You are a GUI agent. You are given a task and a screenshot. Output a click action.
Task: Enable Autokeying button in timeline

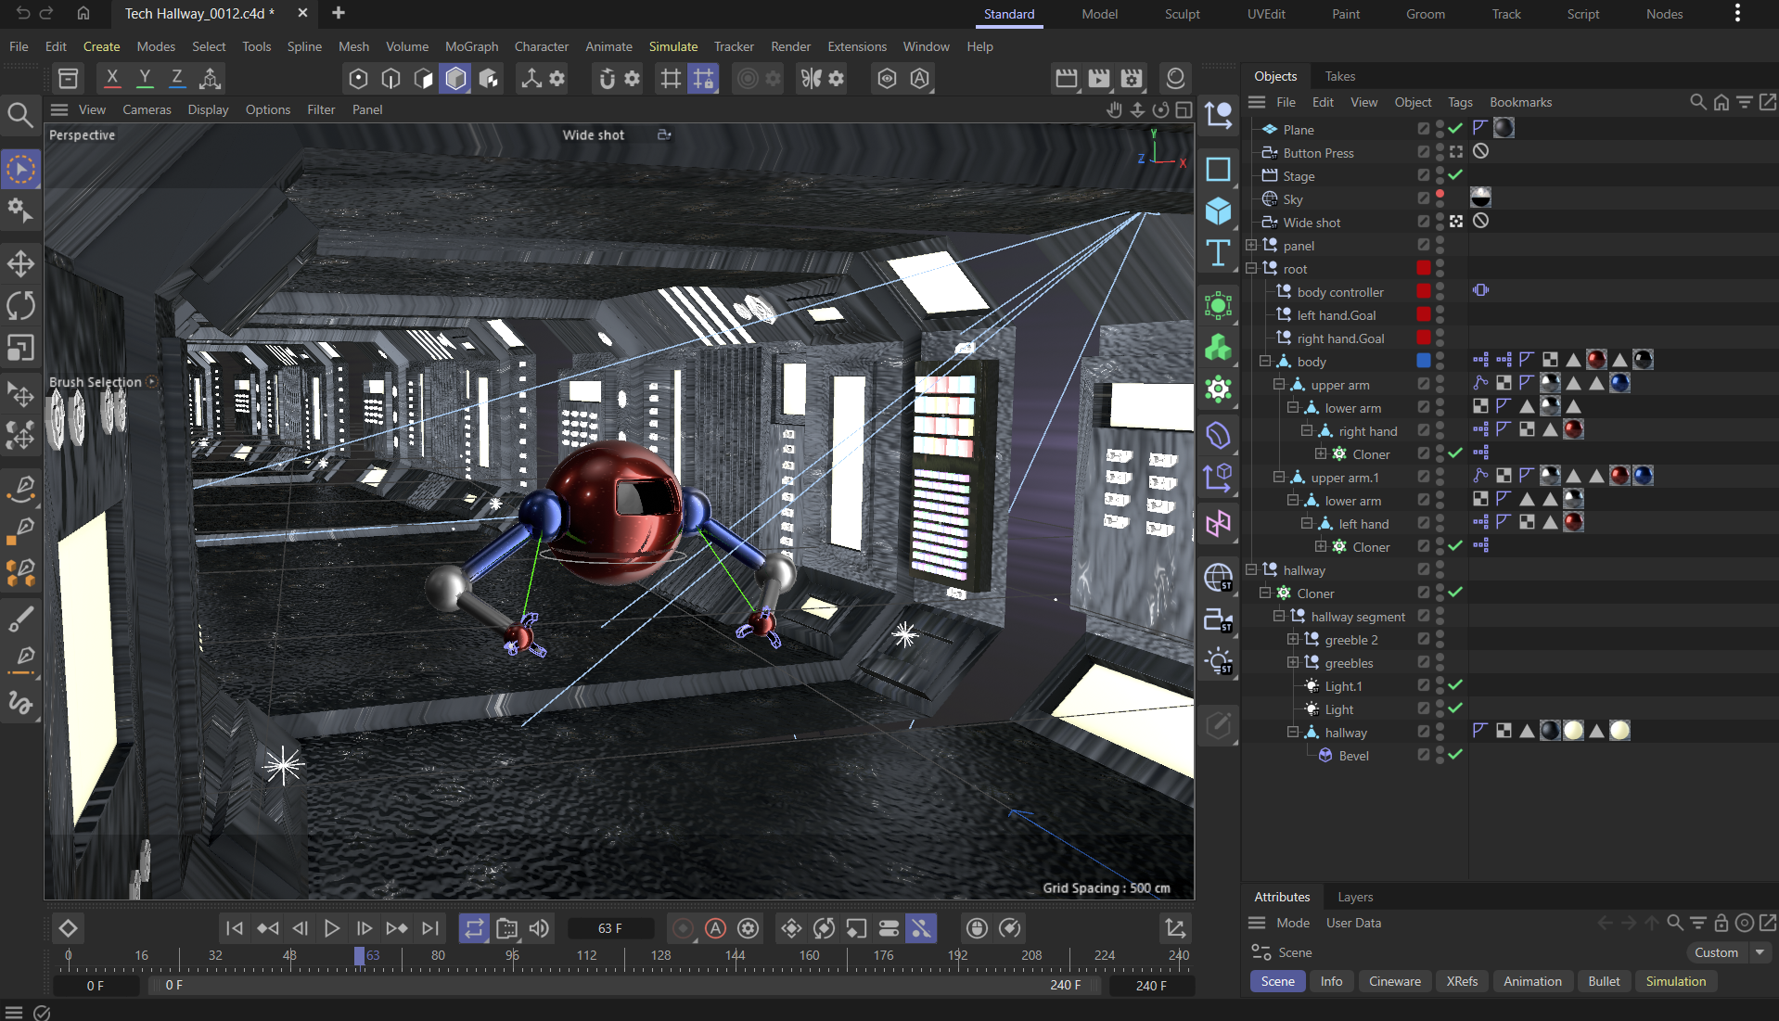[715, 928]
